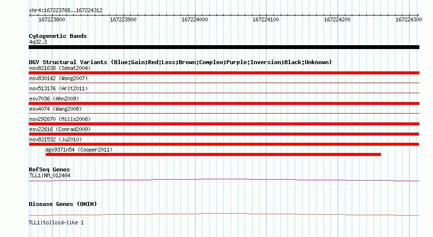The image size is (433, 237).
Task: Click the 167224000 ruler tick label
Action: point(195,19)
